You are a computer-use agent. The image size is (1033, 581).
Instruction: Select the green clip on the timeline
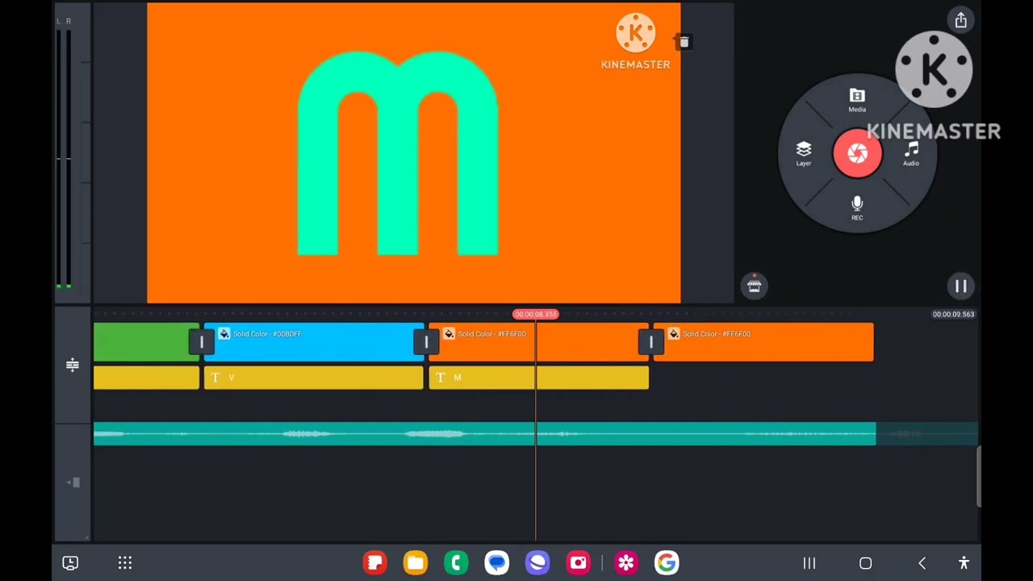145,342
